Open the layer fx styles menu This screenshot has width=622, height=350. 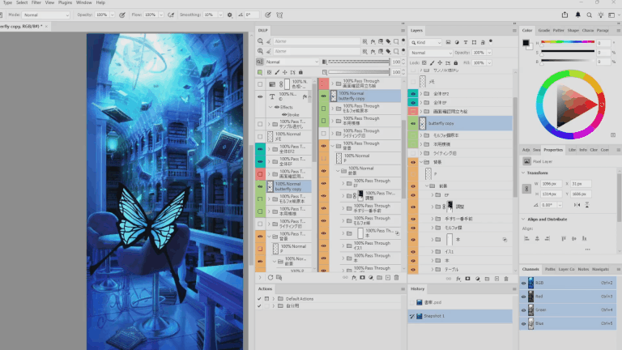(x=458, y=279)
